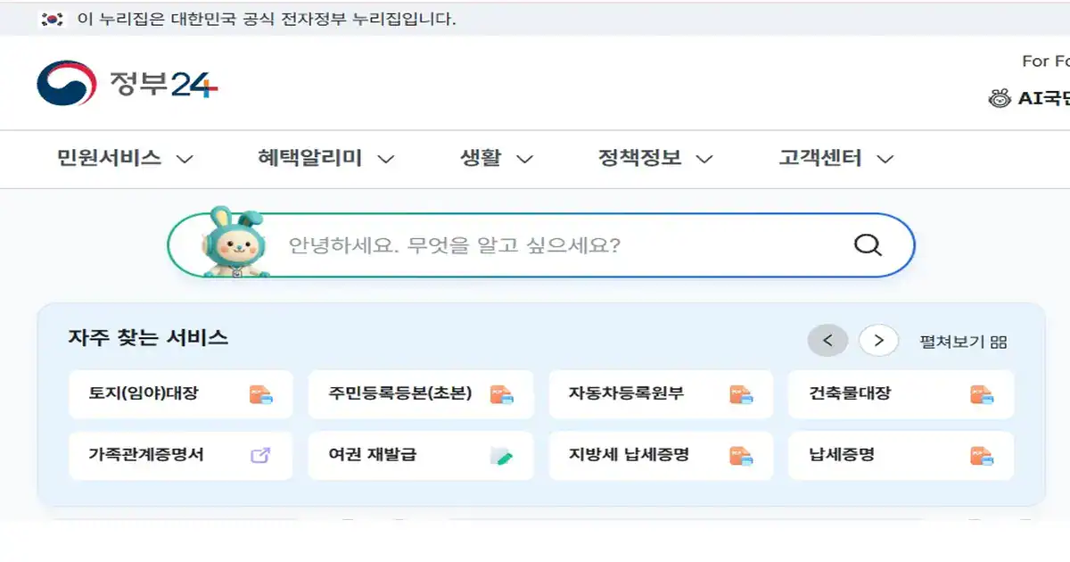This screenshot has width=1070, height=562.
Task: Click the document icon on 납세증명
Action: [x=982, y=456]
